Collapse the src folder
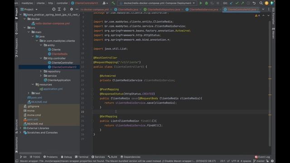The width and height of the screenshot is (290, 163). (x=24, y=28)
